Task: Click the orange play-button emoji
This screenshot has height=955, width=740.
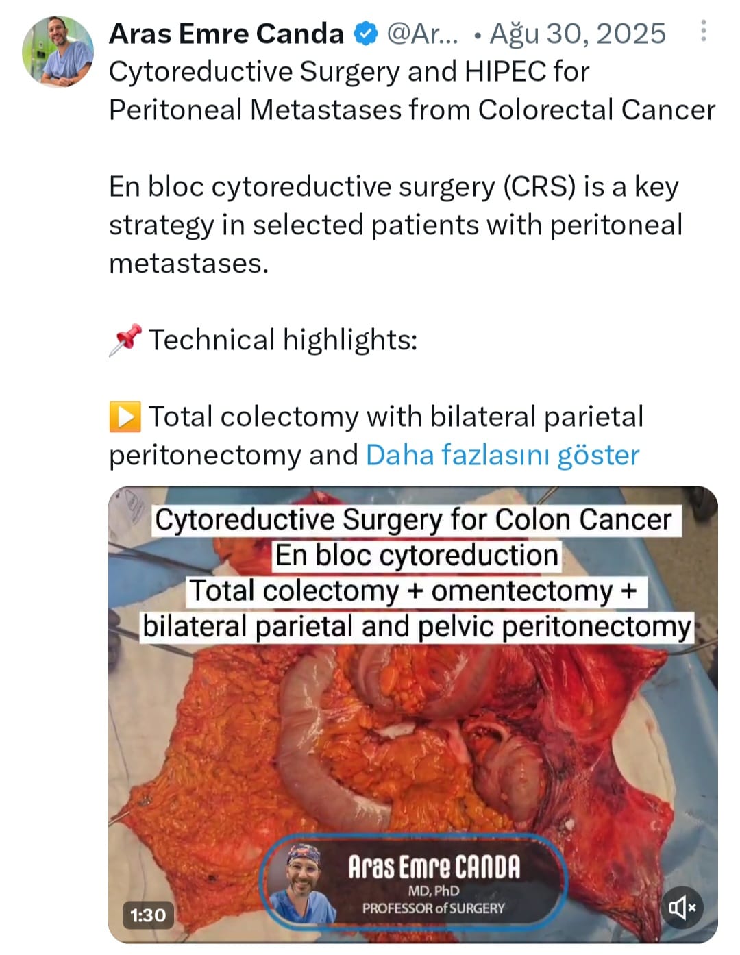Action: point(125,417)
